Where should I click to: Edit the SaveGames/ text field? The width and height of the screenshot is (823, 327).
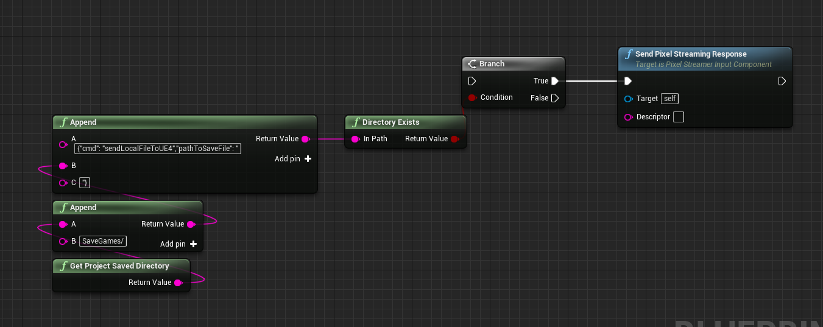tap(103, 241)
